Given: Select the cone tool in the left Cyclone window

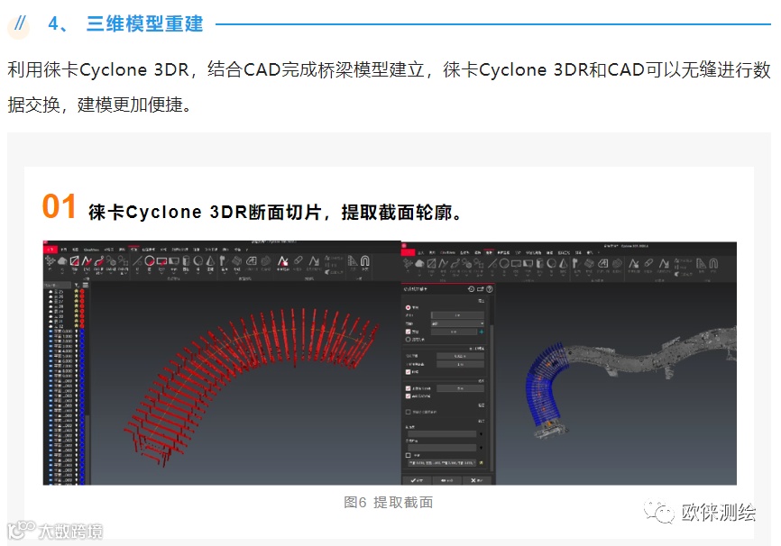Looking at the screenshot, I should tap(210, 260).
